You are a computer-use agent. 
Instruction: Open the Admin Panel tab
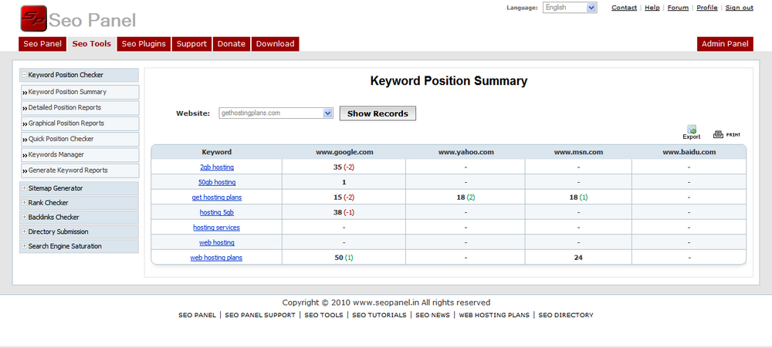pyautogui.click(x=725, y=44)
